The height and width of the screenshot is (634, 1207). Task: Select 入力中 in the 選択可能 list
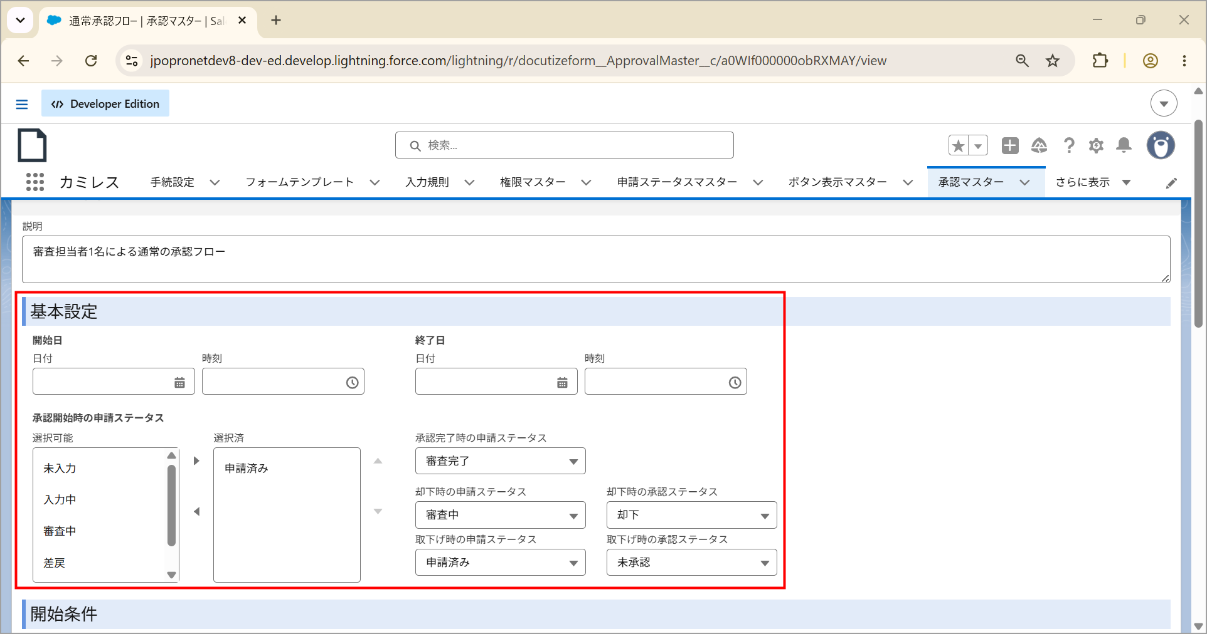coord(60,499)
